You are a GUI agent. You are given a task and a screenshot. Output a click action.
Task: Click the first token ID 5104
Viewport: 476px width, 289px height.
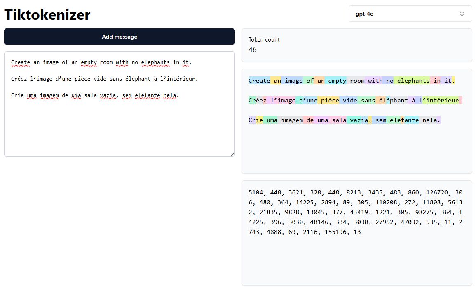[x=256, y=192]
